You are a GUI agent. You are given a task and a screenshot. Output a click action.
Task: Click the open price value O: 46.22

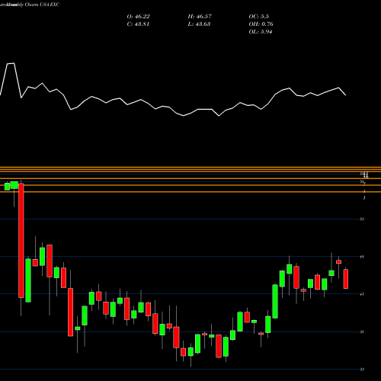coord(138,17)
